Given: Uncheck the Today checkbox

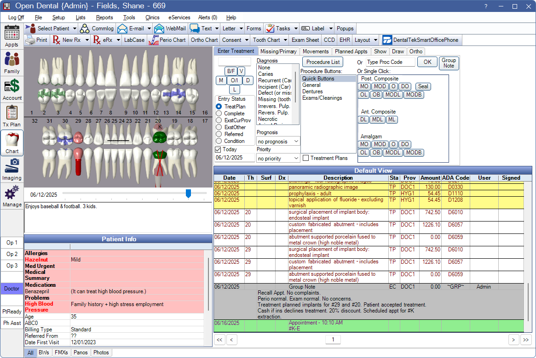Looking at the screenshot, I should (x=218, y=149).
